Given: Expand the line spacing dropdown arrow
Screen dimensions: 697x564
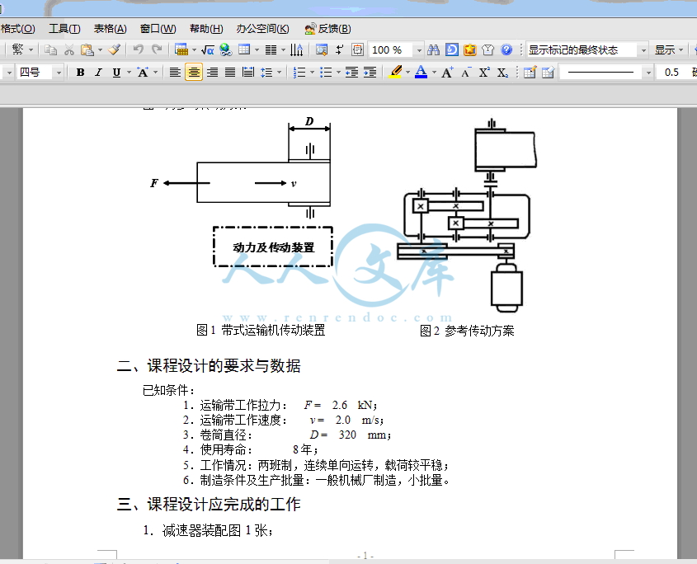Looking at the screenshot, I should 279,73.
